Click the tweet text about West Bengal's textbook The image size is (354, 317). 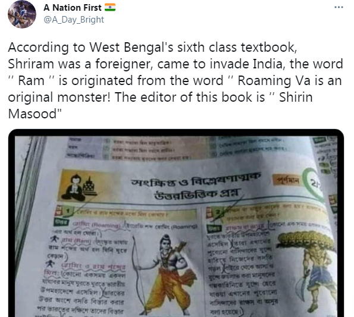pyautogui.click(x=175, y=80)
